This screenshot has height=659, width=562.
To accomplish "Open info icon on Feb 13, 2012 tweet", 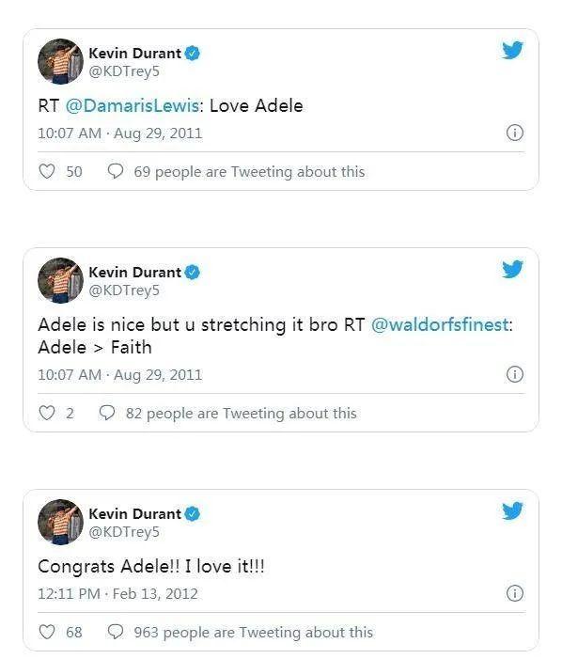I will 515,593.
